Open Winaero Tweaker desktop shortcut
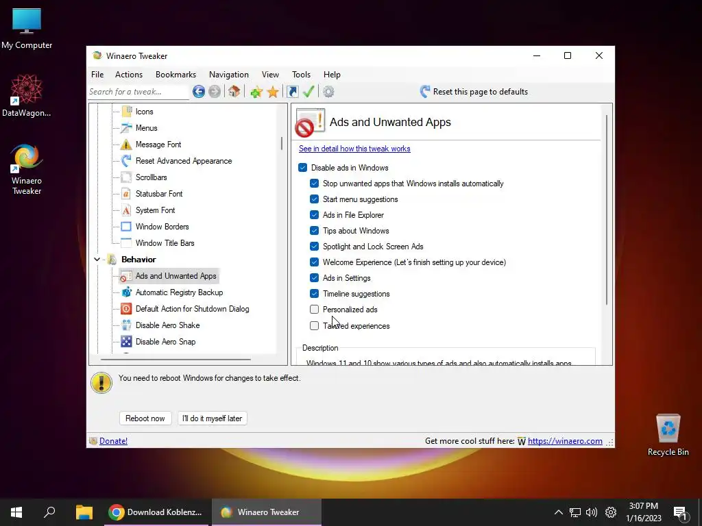 click(x=27, y=169)
